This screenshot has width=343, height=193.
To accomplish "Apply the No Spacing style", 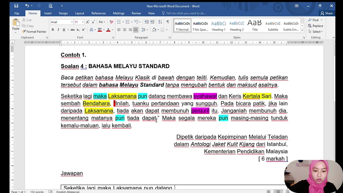I will point(200,26).
